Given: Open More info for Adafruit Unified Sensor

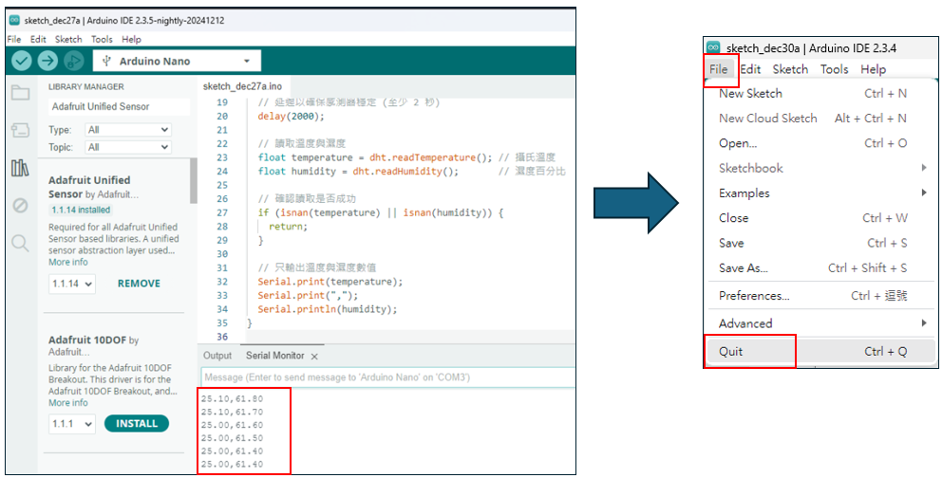Looking at the screenshot, I should coord(67,262).
